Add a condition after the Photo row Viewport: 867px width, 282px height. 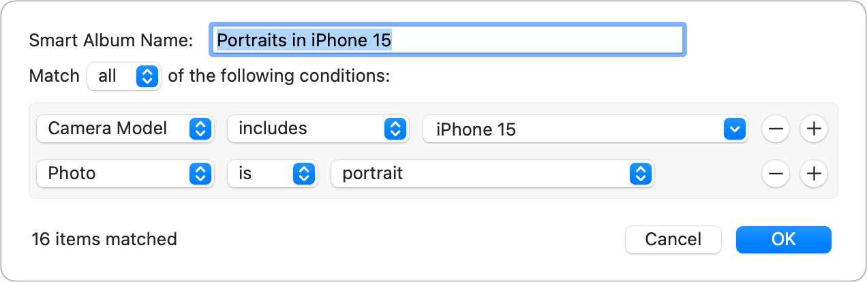813,174
